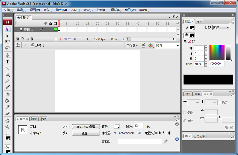Image resolution: width=238 pixels, height=155 pixels.
Task: Pick a color from the rainbow spectrum
Action: point(217,52)
